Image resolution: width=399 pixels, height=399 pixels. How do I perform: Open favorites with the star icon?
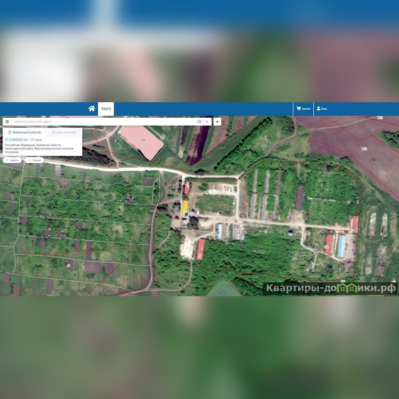(217, 122)
